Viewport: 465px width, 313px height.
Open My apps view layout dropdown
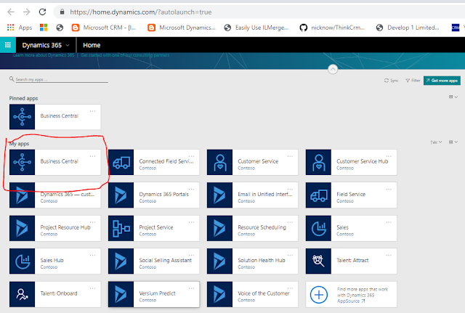(453, 142)
